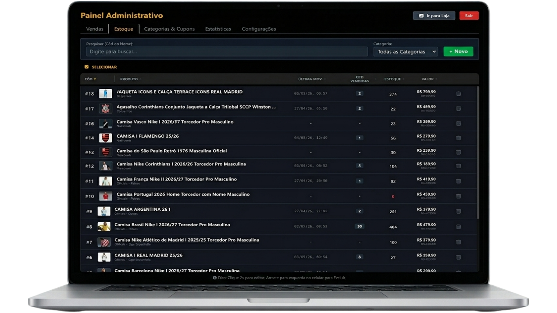This screenshot has width=557, height=313.
Task: Sort by QTD VENDIDAS column header
Action: (x=360, y=79)
